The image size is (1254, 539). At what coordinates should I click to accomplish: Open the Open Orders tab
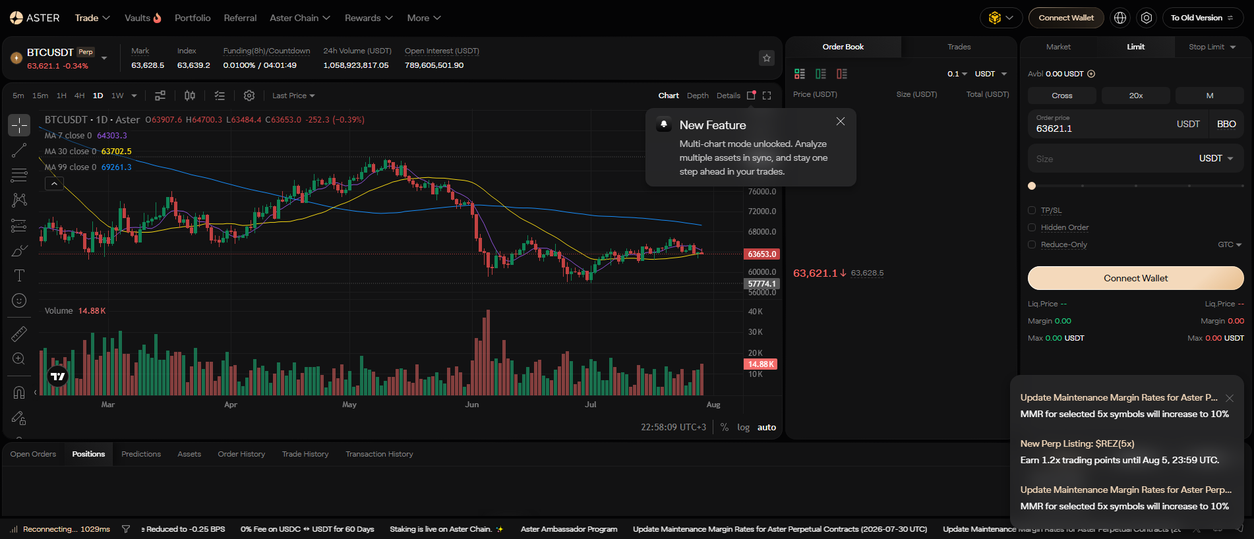point(33,454)
